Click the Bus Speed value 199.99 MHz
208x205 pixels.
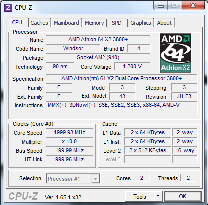click(69, 150)
